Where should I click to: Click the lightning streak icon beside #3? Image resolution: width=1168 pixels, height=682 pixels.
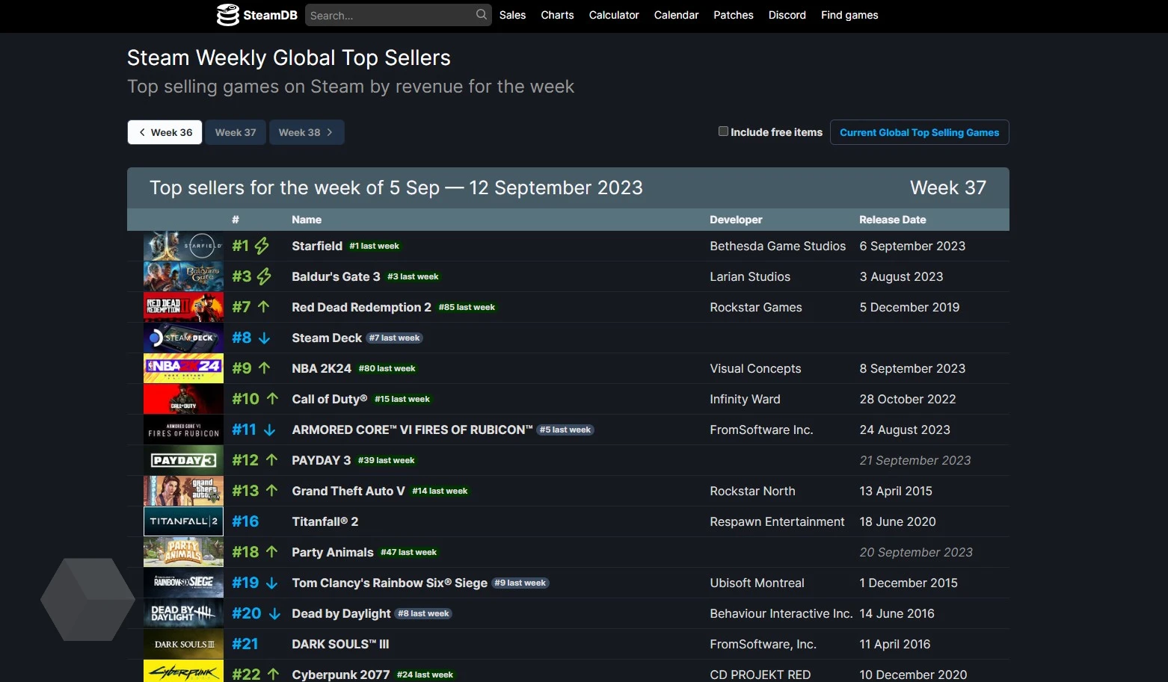coord(264,276)
